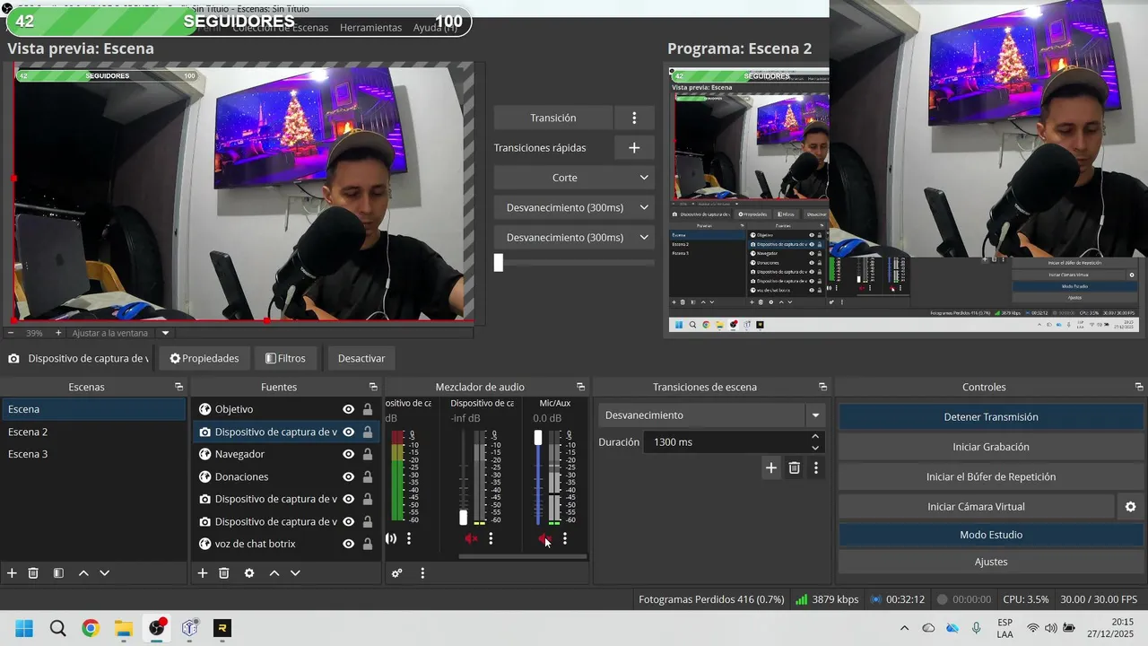This screenshot has height=646, width=1148.
Task: Toggle lock on the Objetivo source
Action: [x=368, y=409]
